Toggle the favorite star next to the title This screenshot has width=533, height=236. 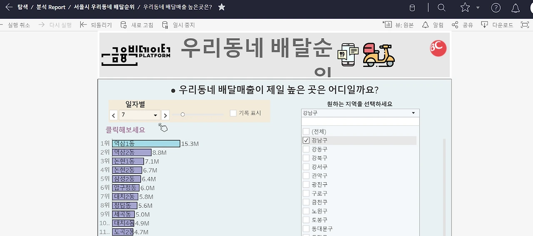222,7
